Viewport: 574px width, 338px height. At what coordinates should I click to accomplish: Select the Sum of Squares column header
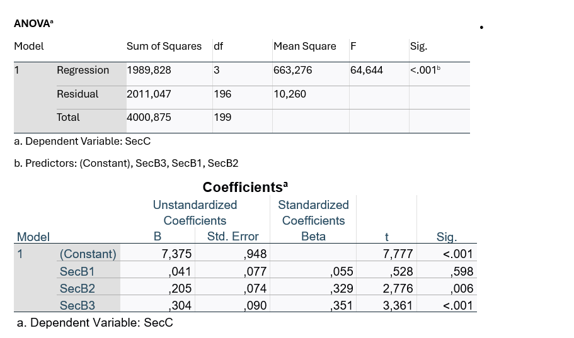(x=164, y=46)
